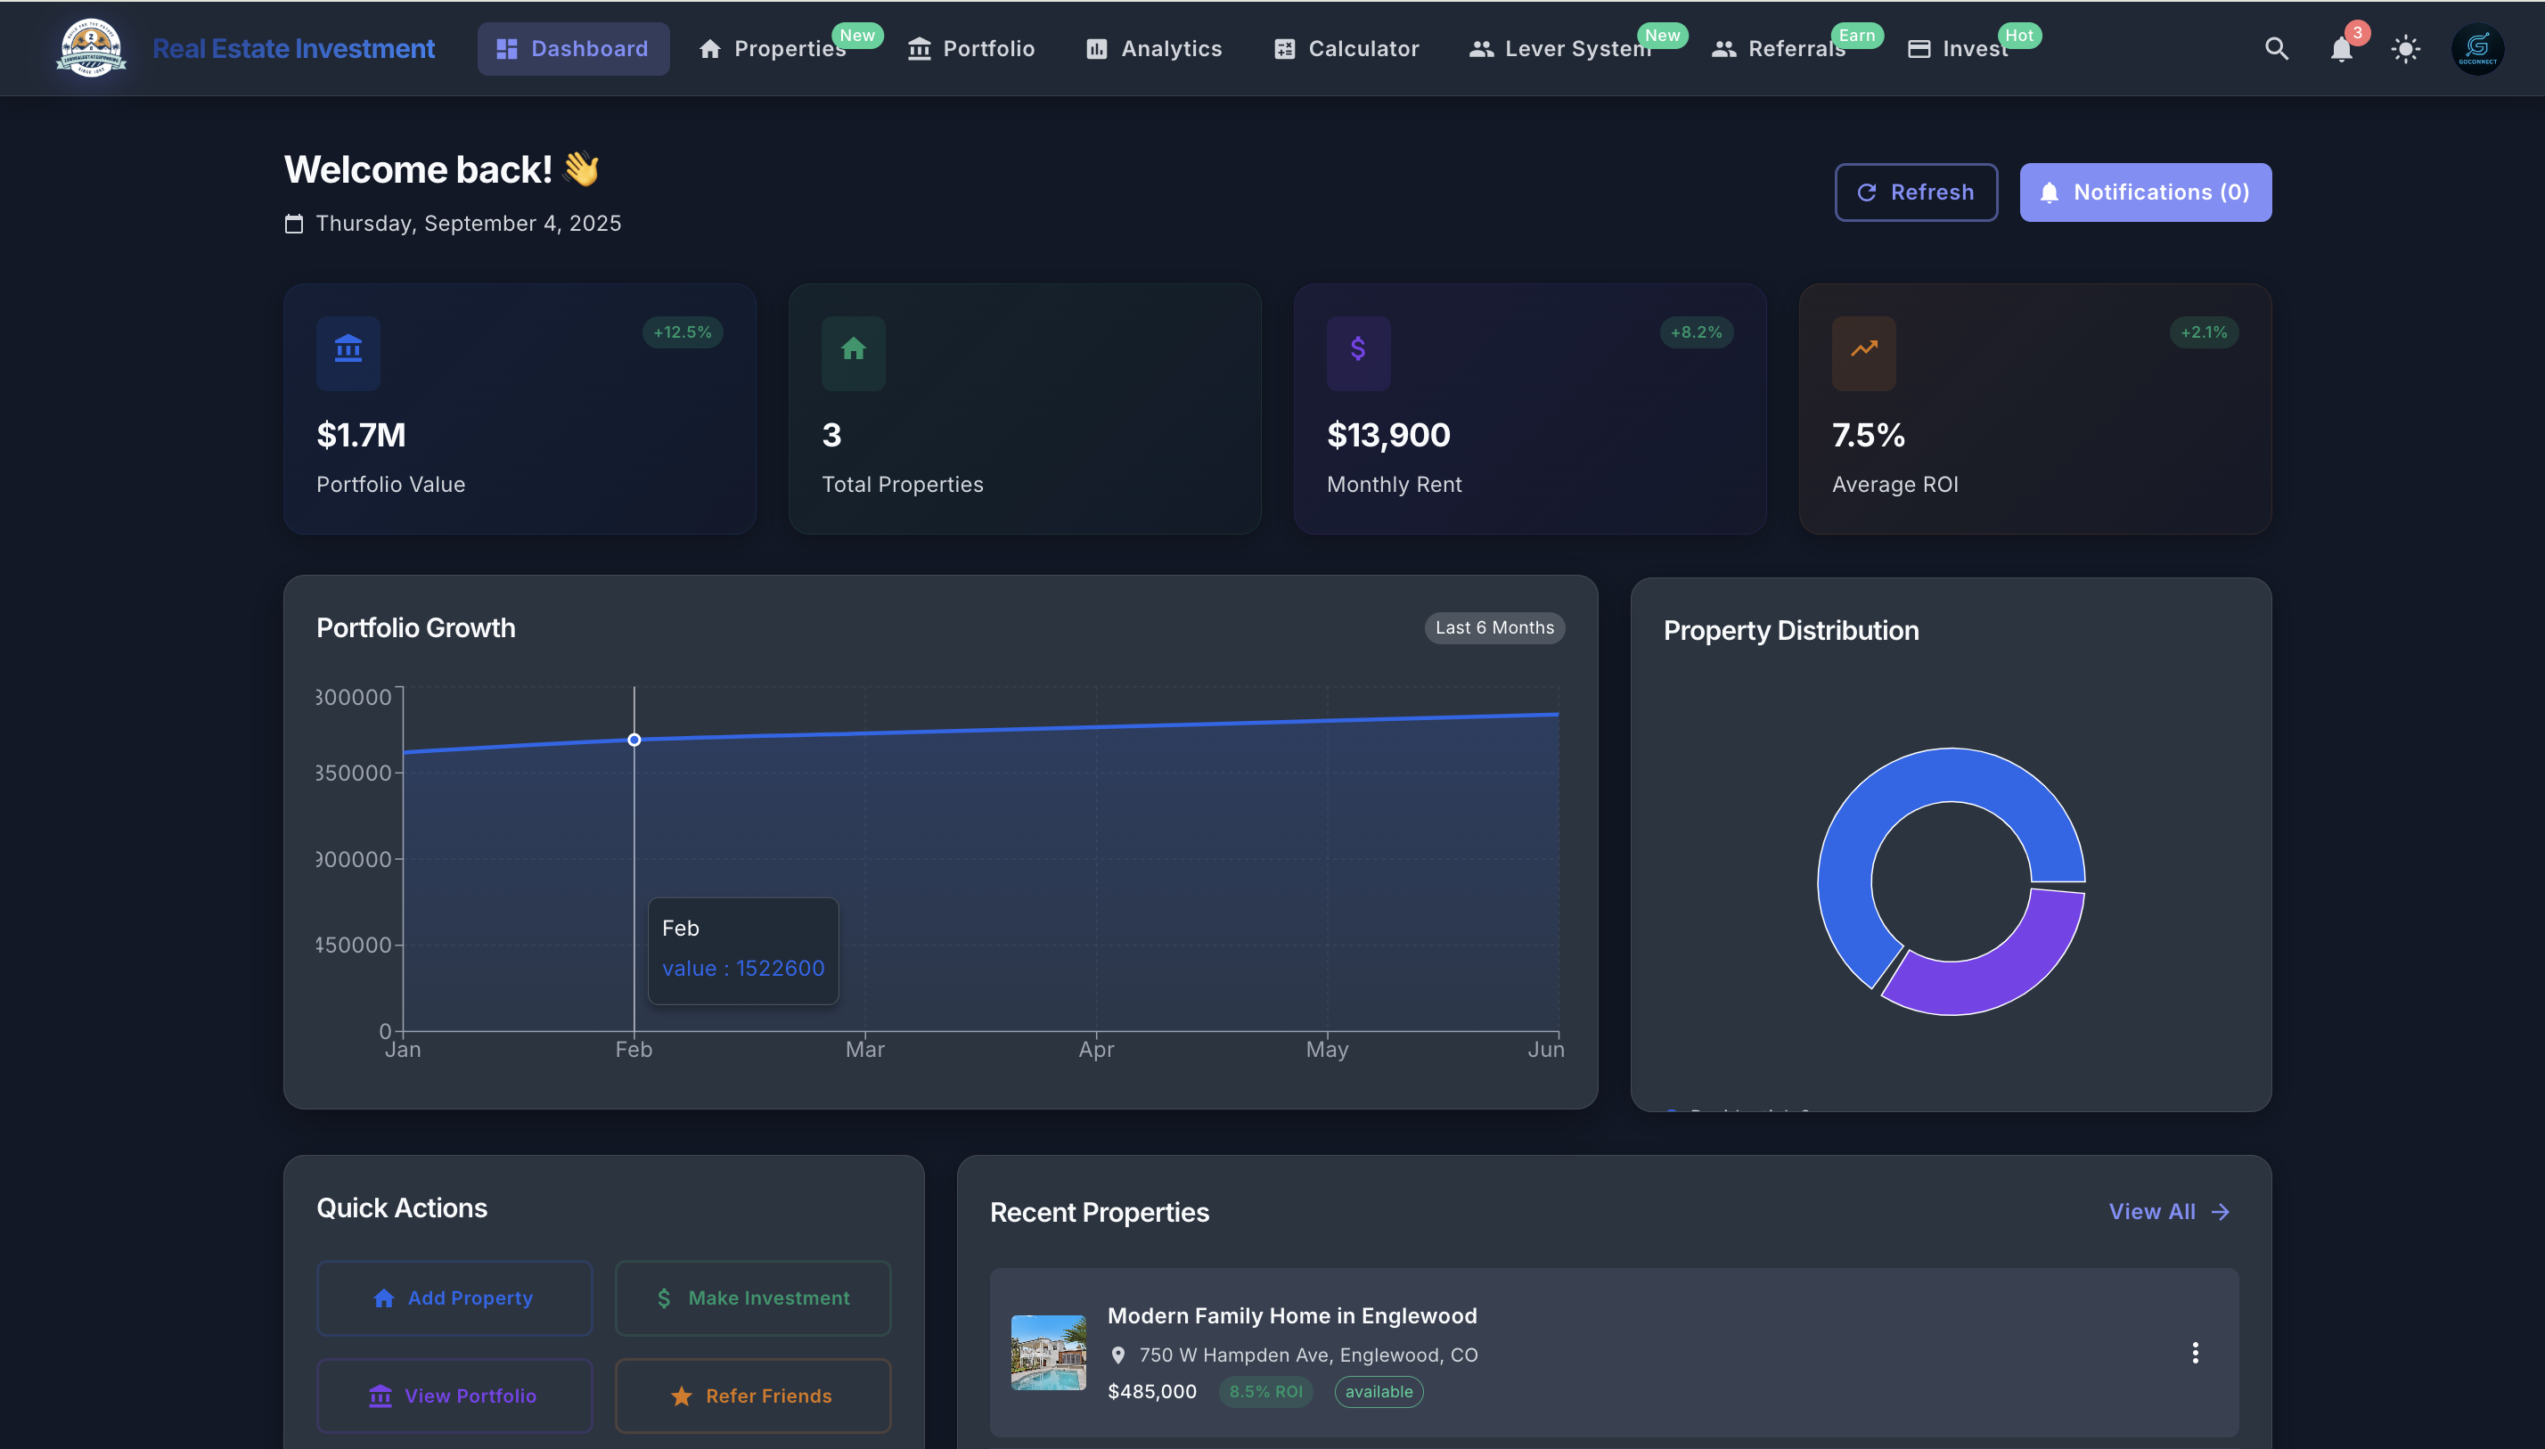Click the Make Investment quick action
This screenshot has width=2545, height=1449.
752,1298
